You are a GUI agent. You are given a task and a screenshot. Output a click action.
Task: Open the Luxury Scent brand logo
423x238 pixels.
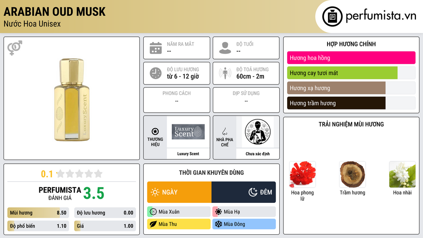click(188, 132)
